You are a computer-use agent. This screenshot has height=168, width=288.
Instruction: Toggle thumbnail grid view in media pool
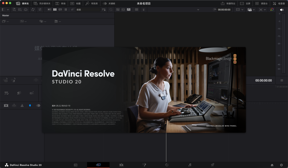pyautogui.click(x=55, y=10)
